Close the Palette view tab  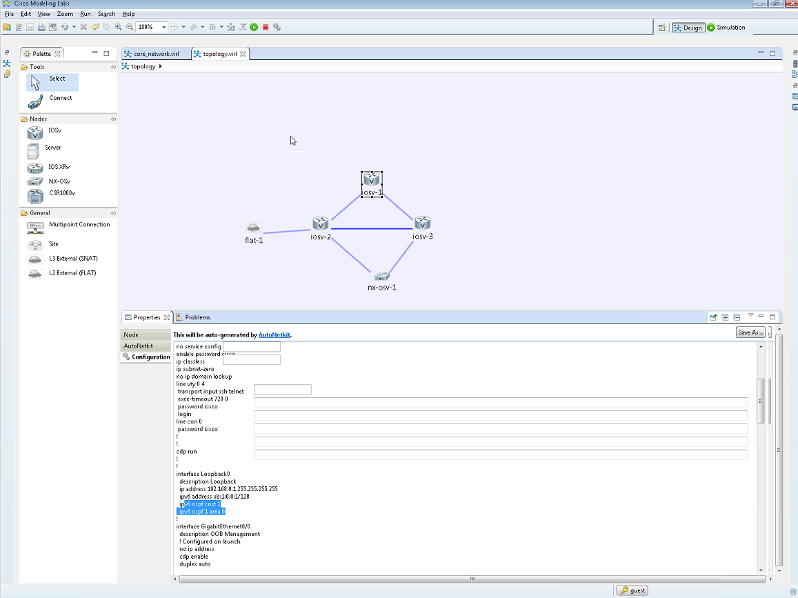click(x=57, y=53)
